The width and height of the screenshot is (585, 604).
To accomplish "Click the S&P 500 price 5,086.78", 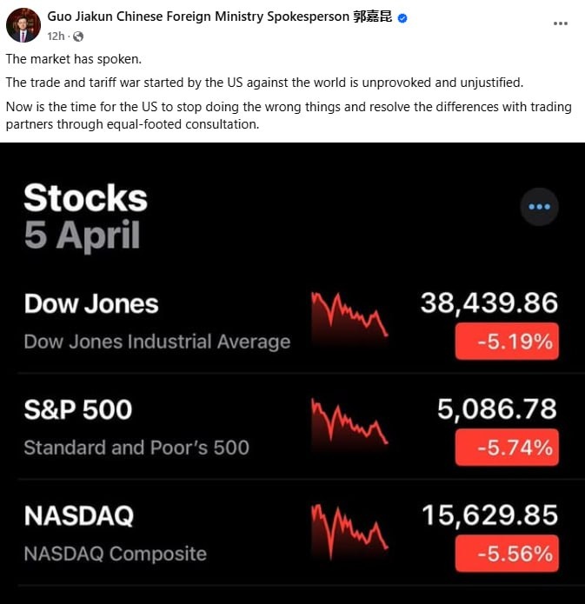I will [497, 408].
